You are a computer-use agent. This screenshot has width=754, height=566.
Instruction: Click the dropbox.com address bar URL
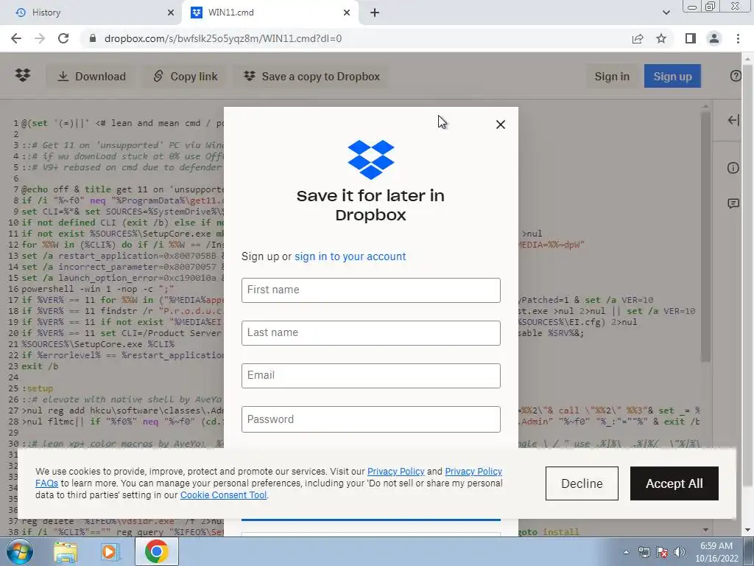click(223, 38)
